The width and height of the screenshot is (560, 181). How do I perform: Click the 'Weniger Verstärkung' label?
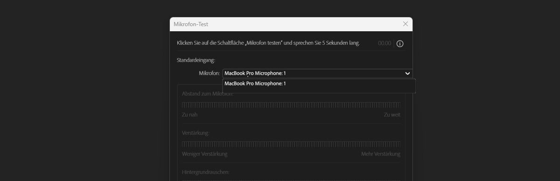[205, 154]
